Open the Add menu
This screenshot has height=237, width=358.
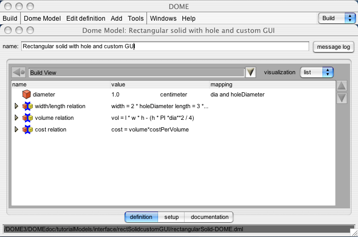[117, 18]
